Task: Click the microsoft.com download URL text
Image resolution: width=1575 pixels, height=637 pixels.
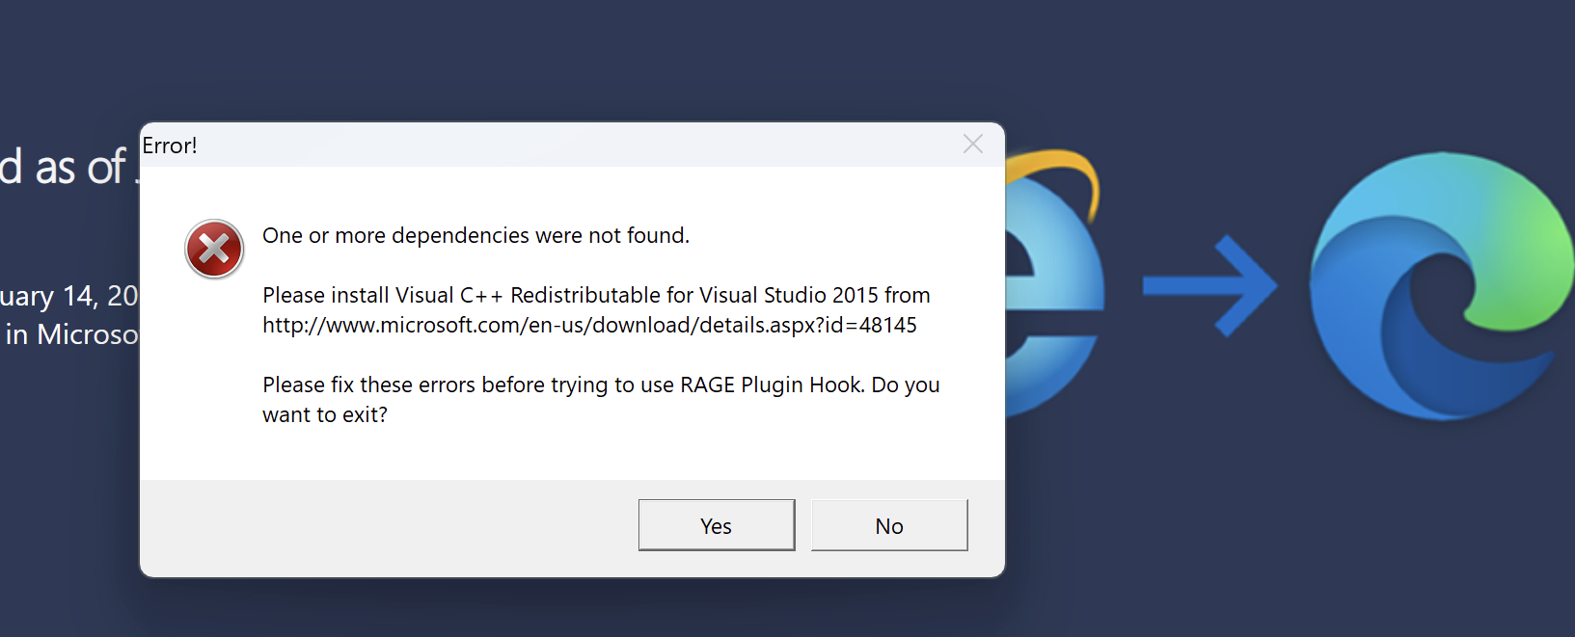Action: pyautogui.click(x=589, y=326)
